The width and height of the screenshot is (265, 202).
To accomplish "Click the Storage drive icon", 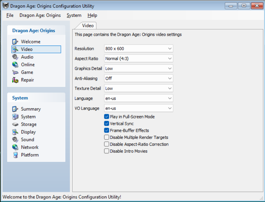I will click(15, 124).
